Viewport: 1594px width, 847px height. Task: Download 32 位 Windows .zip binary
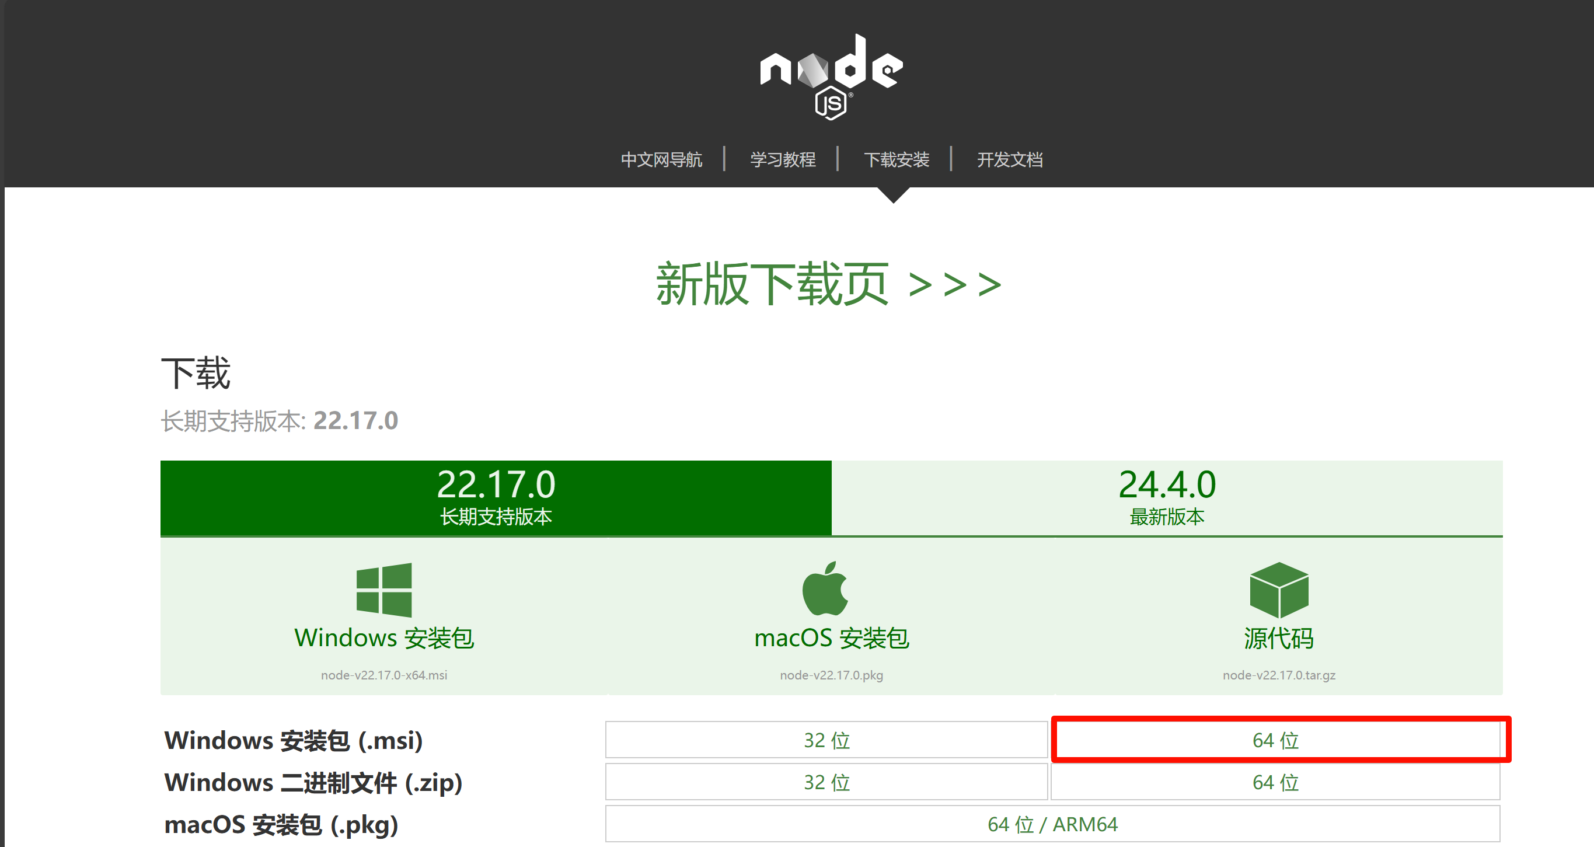pos(826,782)
